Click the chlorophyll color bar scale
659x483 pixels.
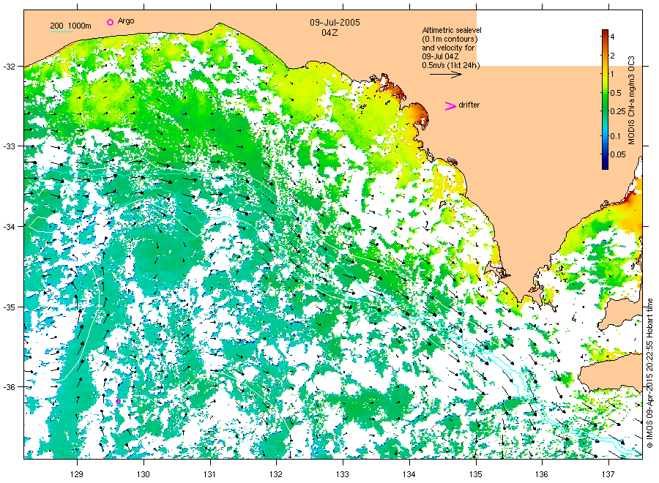[605, 100]
